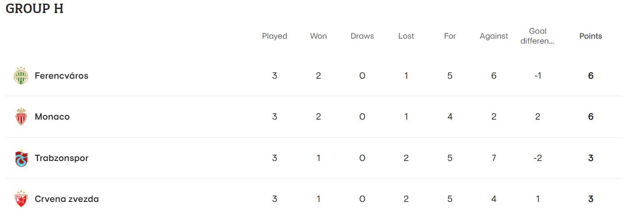Select the For column header

click(x=450, y=36)
